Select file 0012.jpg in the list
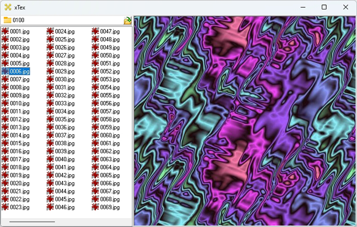Image resolution: width=357 pixels, height=227 pixels. 19,119
